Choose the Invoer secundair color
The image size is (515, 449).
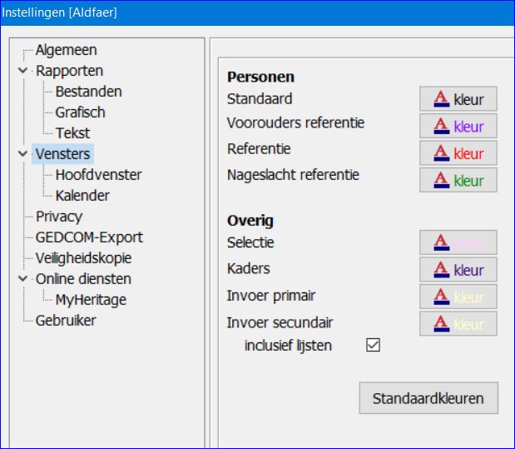coord(458,323)
